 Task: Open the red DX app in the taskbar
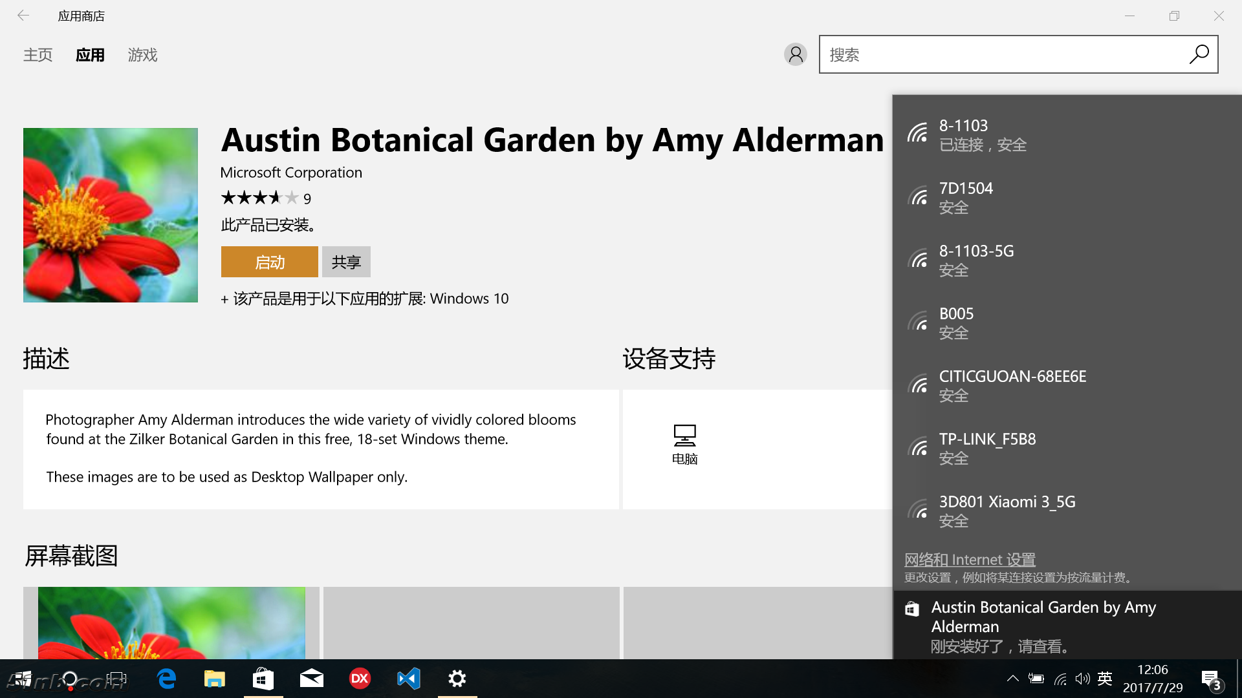[x=360, y=679]
